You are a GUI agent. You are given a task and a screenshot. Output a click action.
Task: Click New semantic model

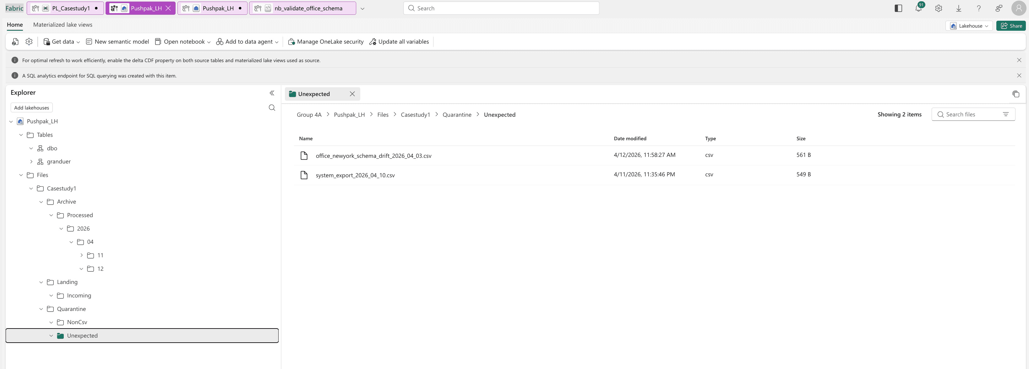pyautogui.click(x=117, y=41)
